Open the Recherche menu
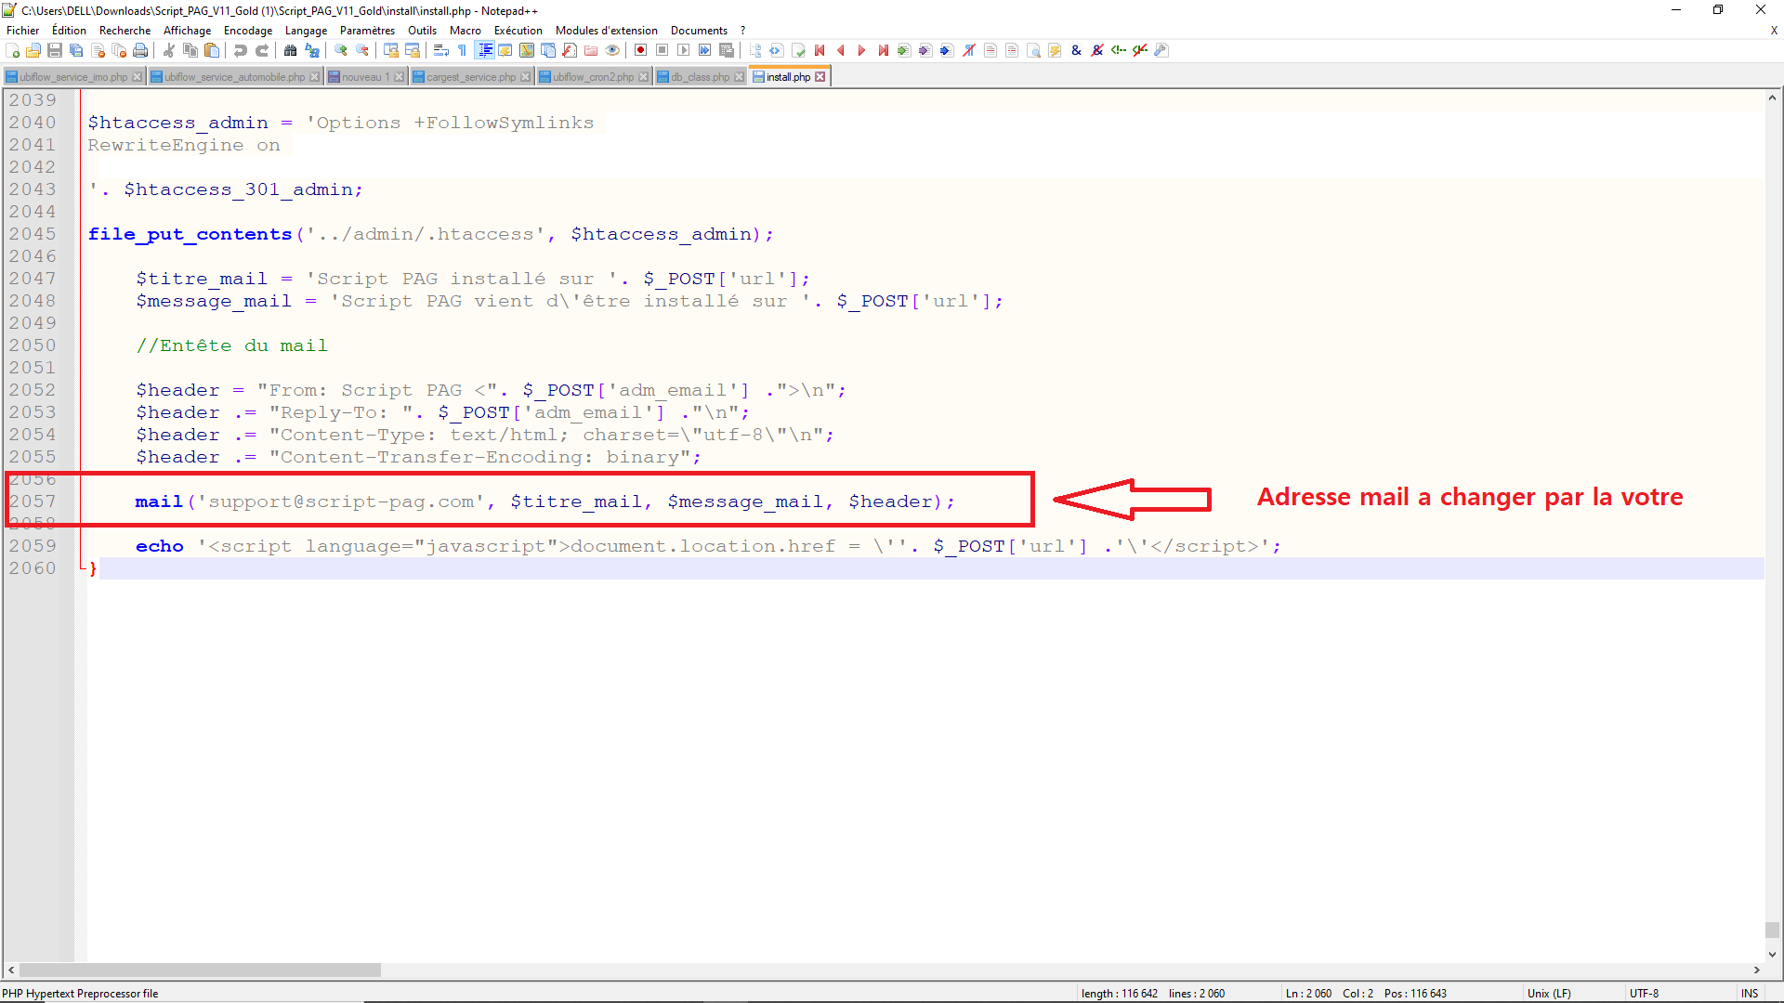 pos(125,31)
